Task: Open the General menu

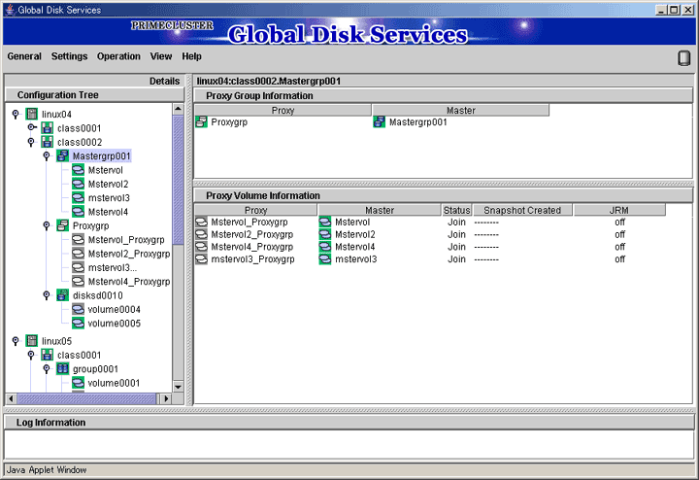Action: (x=24, y=56)
